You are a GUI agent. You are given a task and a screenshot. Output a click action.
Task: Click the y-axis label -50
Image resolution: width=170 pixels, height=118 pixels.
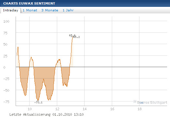6,90
